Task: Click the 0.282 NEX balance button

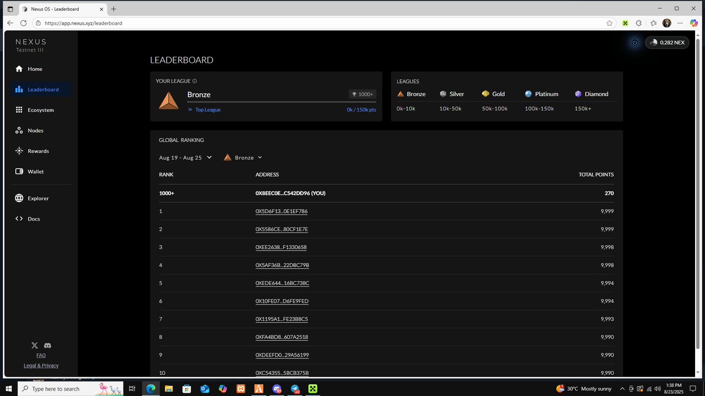Action: [666, 42]
